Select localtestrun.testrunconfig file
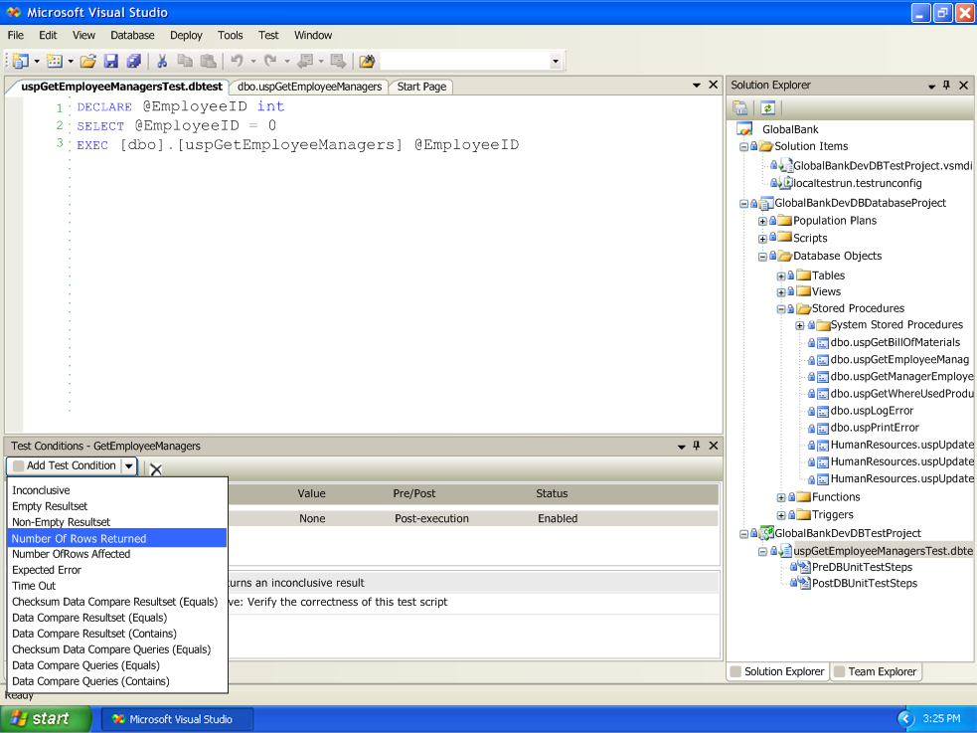The width and height of the screenshot is (977, 733). (858, 183)
